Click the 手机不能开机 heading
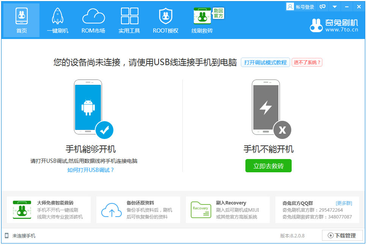Viewport: 366px width, 245px height. click(269, 149)
